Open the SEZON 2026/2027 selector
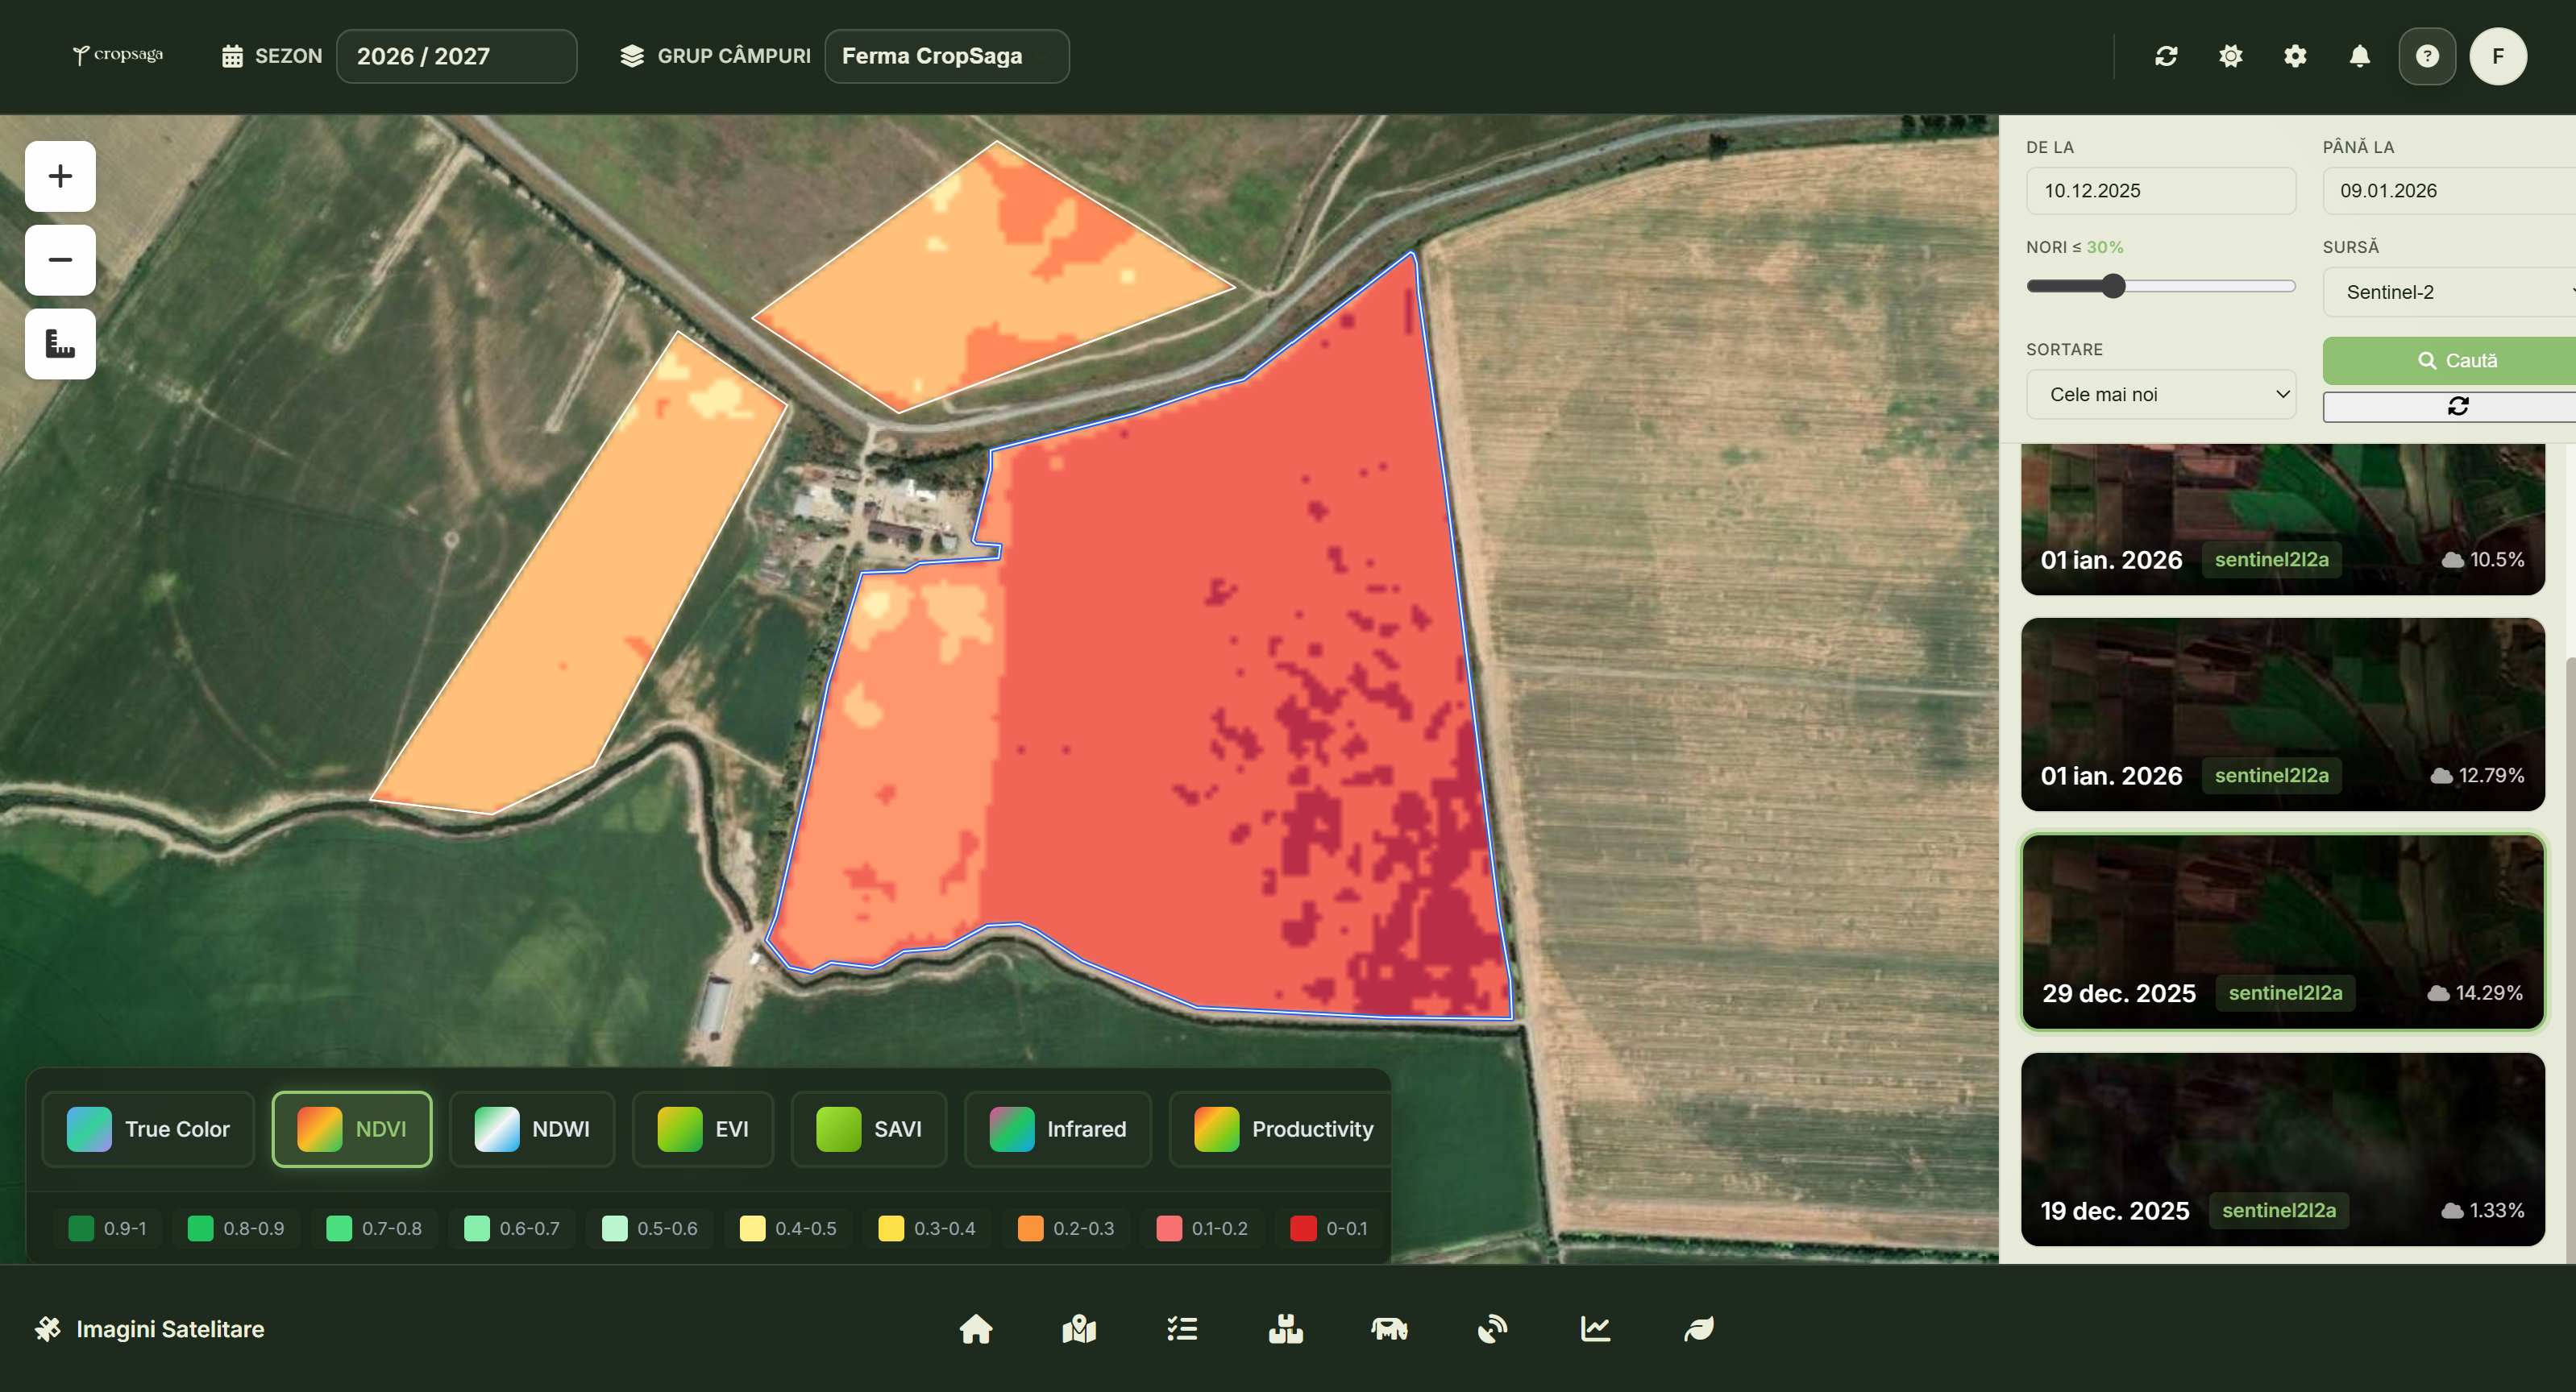The image size is (2576, 1392). tap(456, 56)
